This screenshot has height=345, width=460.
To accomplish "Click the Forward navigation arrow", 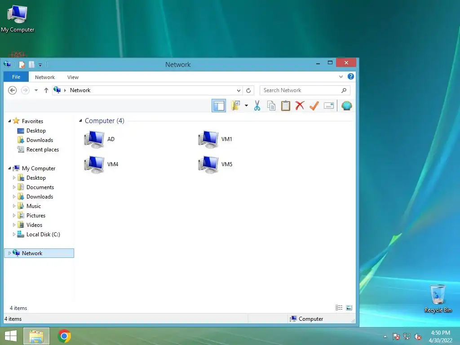I will tap(25, 90).
